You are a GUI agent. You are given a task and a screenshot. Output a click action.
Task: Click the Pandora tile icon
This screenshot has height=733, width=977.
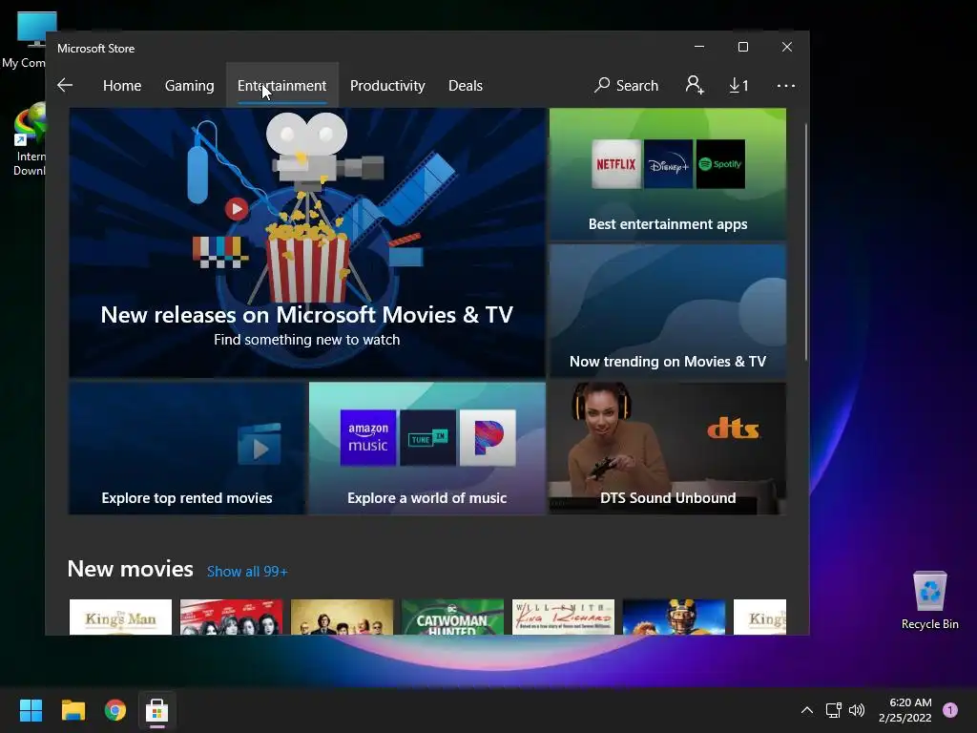tap(488, 437)
